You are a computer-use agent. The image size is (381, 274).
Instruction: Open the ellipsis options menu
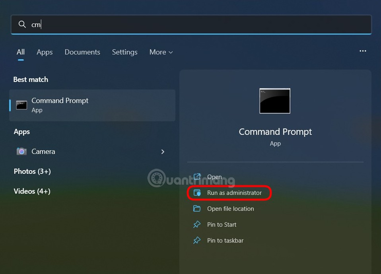pos(363,51)
